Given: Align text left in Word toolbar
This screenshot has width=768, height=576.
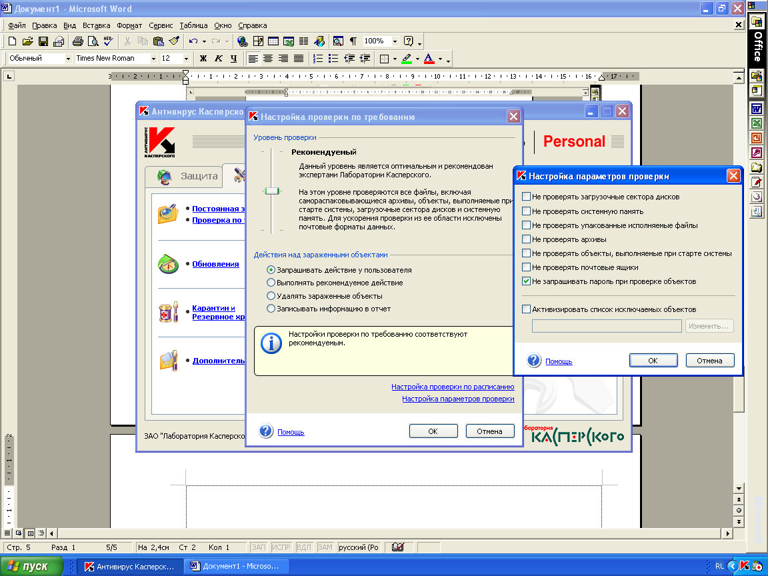Looking at the screenshot, I should 253,59.
